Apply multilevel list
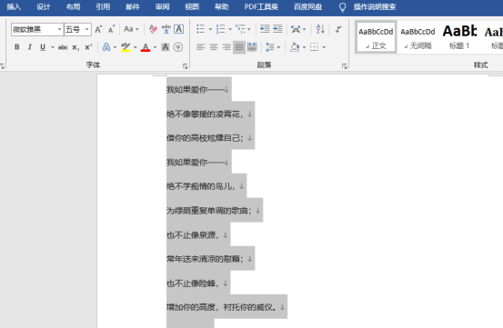This screenshot has height=328, width=503. [240, 29]
